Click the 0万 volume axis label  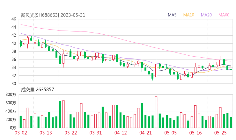[x=13, y=128]
